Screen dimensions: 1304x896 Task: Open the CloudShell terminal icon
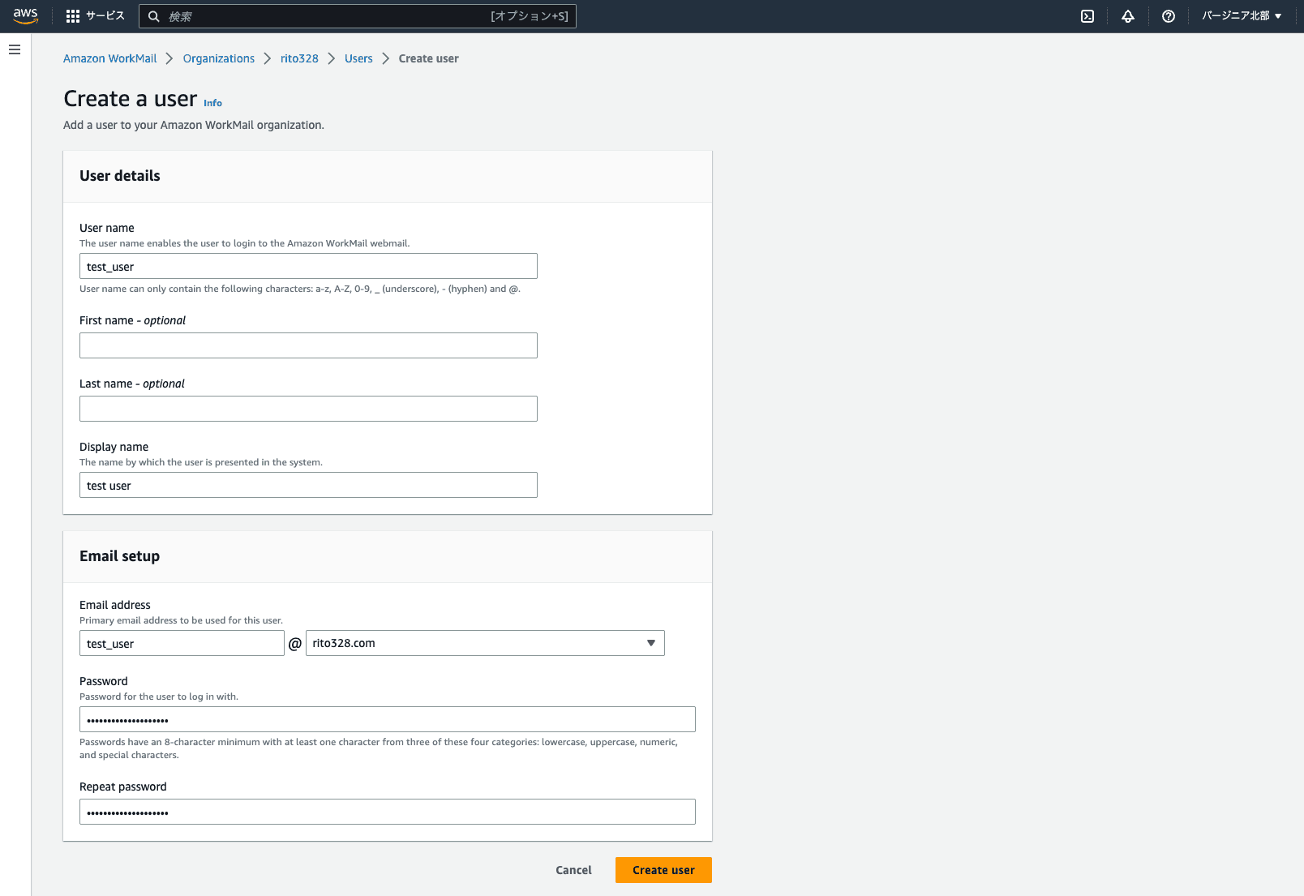(1087, 16)
